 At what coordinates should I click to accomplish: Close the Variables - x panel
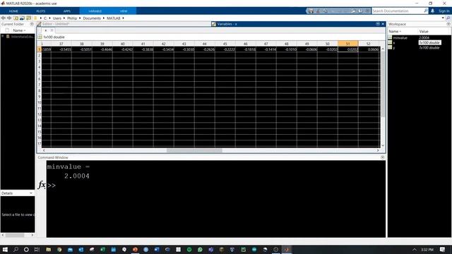[x=383, y=24]
